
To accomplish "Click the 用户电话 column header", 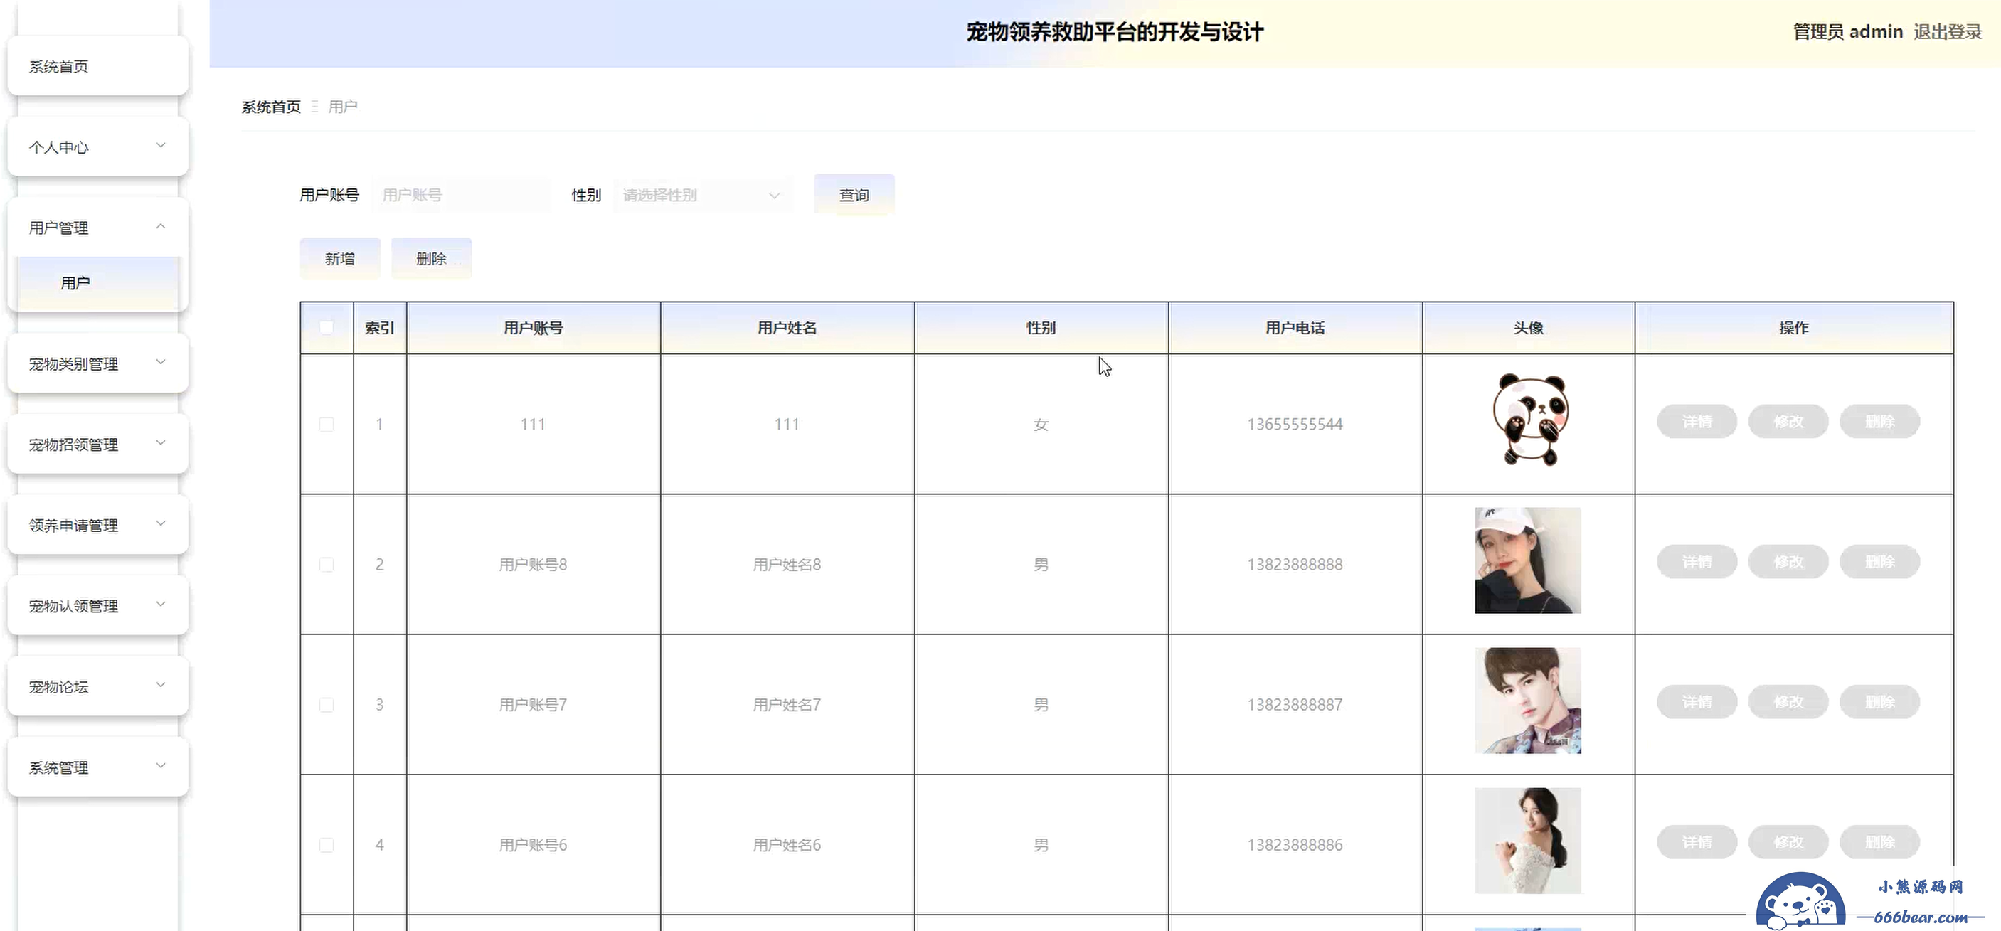I will click(x=1295, y=328).
